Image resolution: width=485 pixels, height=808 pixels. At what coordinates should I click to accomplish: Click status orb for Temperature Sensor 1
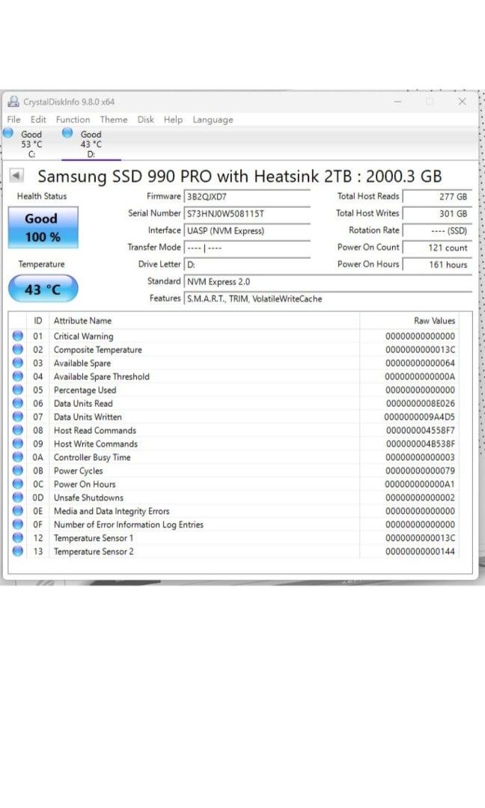tap(17, 537)
